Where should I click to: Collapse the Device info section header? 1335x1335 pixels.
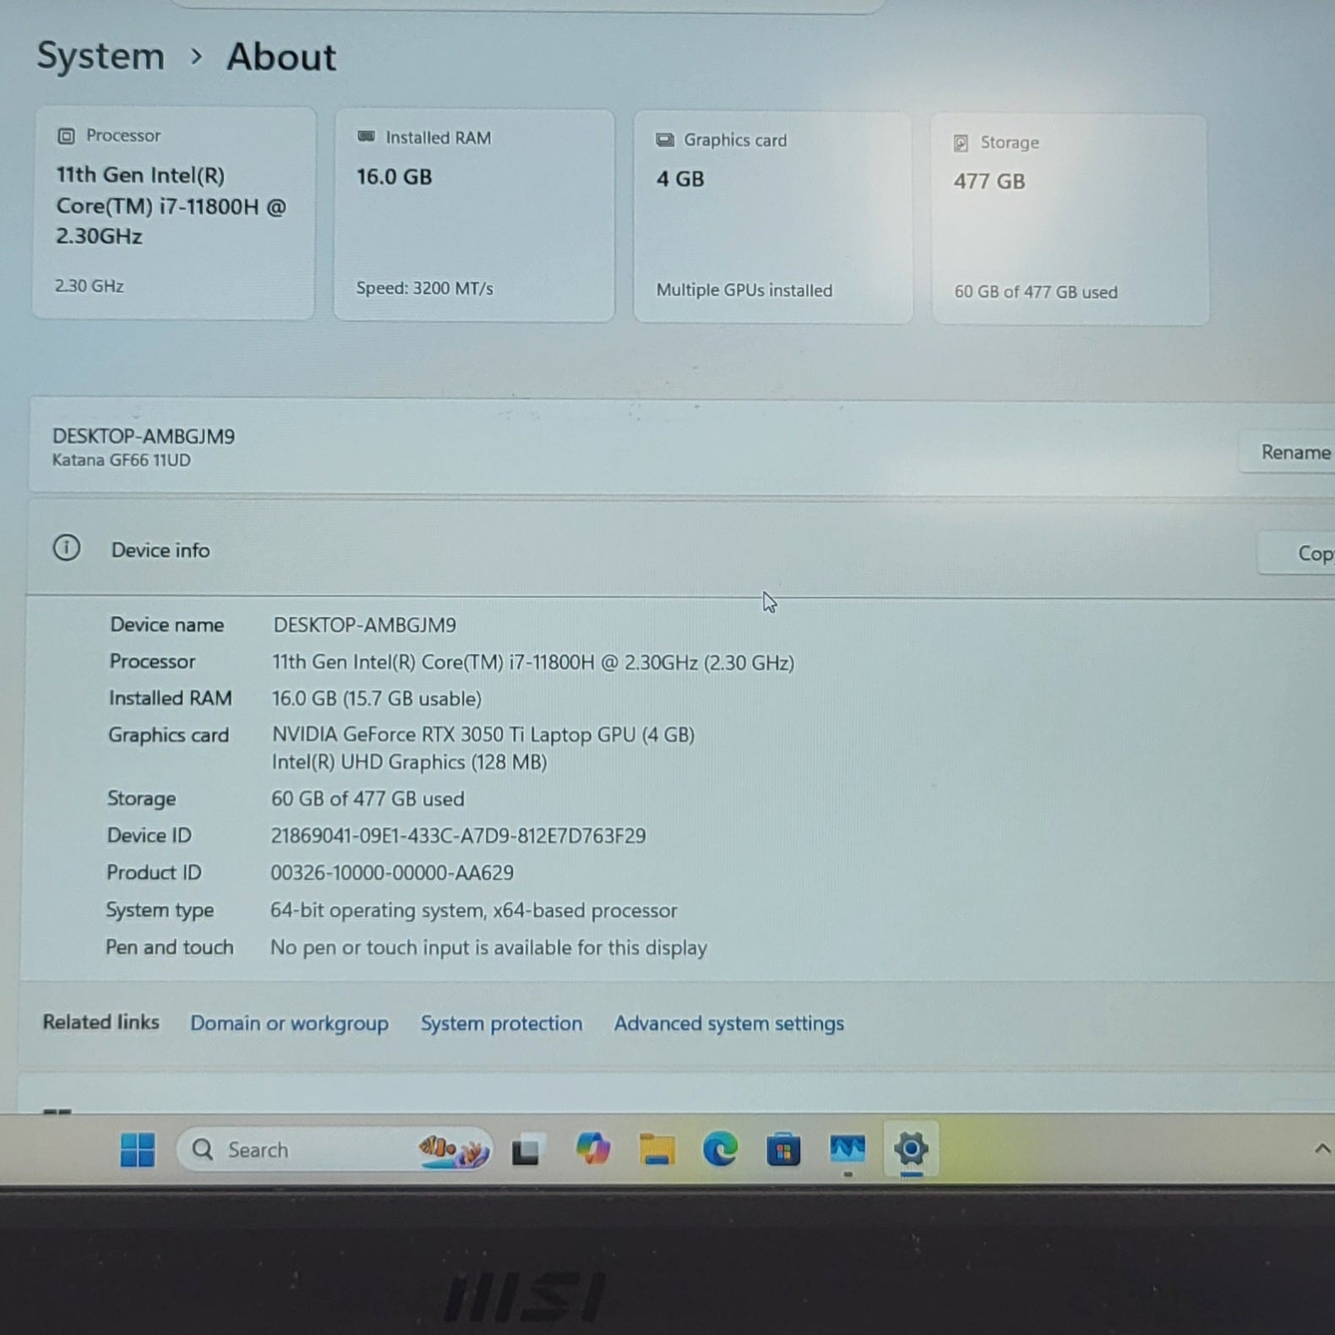click(681, 550)
